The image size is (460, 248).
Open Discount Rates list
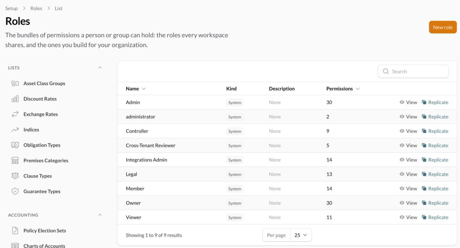click(x=40, y=99)
